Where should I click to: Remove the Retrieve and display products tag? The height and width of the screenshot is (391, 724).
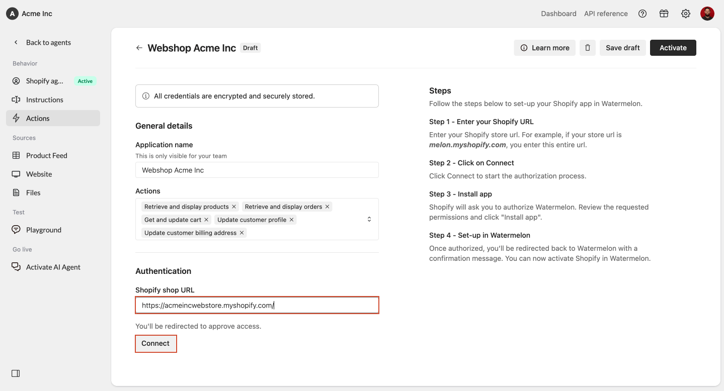tap(234, 207)
